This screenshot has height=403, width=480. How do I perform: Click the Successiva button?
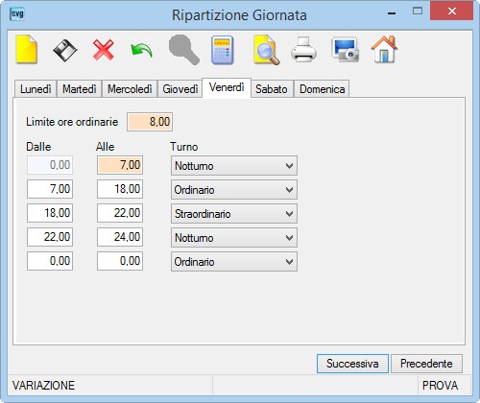pos(352,364)
